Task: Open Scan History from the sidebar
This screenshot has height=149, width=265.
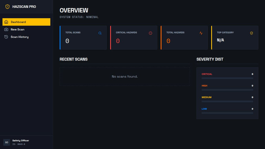Action: click(19, 37)
